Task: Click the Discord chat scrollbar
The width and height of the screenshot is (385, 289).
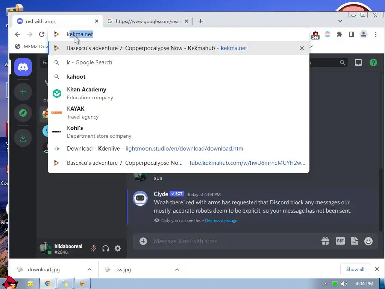Action: pos(381,199)
